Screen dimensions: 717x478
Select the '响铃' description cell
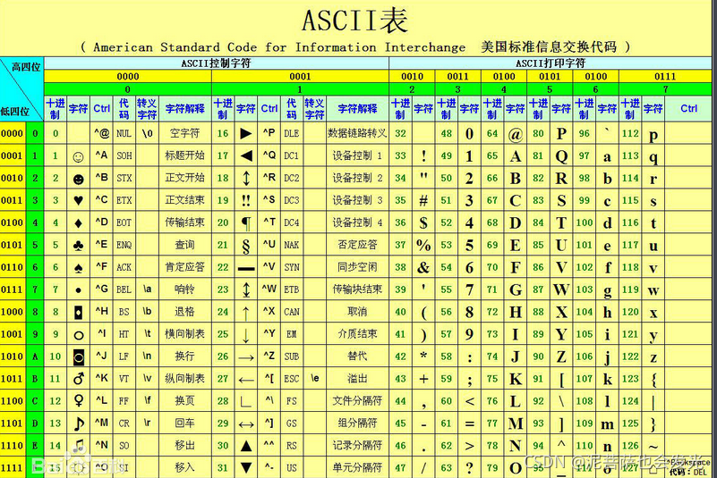[184, 289]
